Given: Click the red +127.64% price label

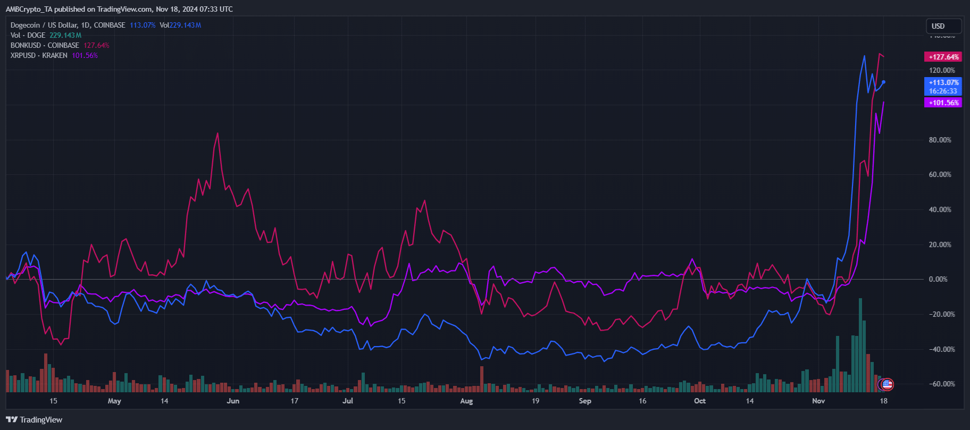Looking at the screenshot, I should pos(943,57).
